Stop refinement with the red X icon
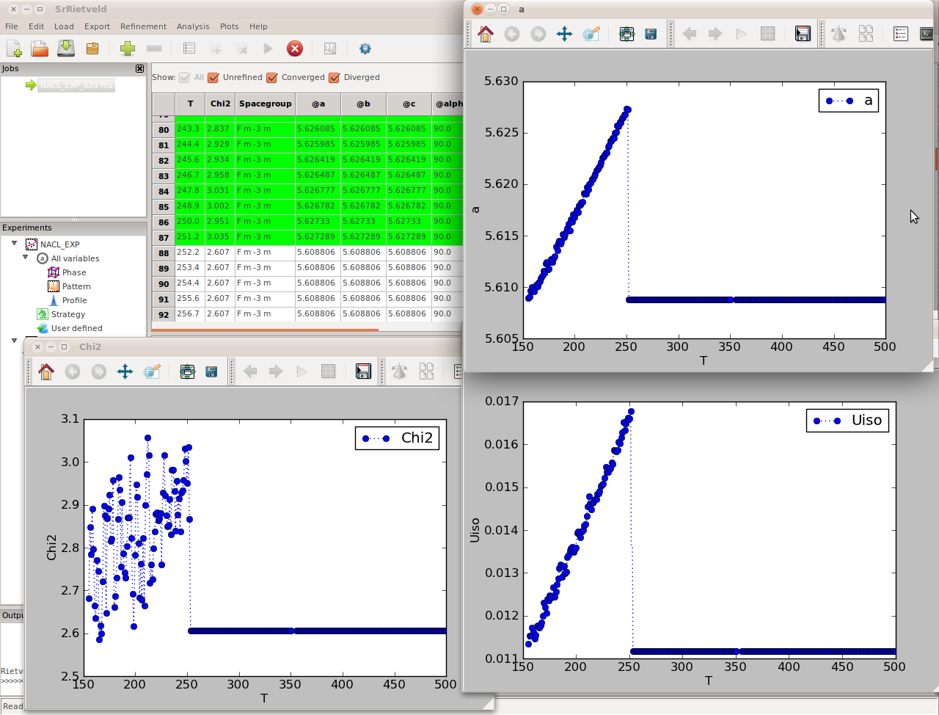The width and height of the screenshot is (939, 715). tap(295, 48)
